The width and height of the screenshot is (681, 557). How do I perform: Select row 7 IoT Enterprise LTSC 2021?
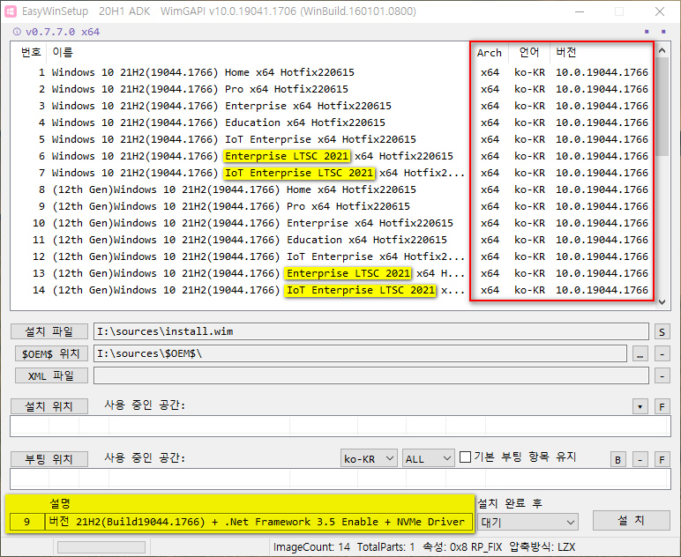coord(333,173)
